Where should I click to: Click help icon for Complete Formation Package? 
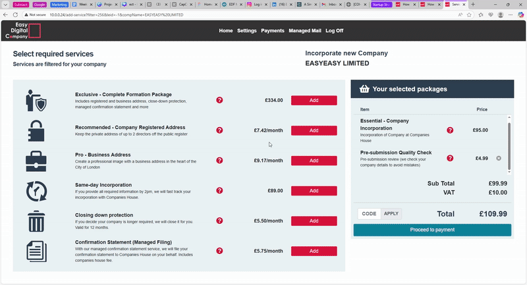pos(219,100)
